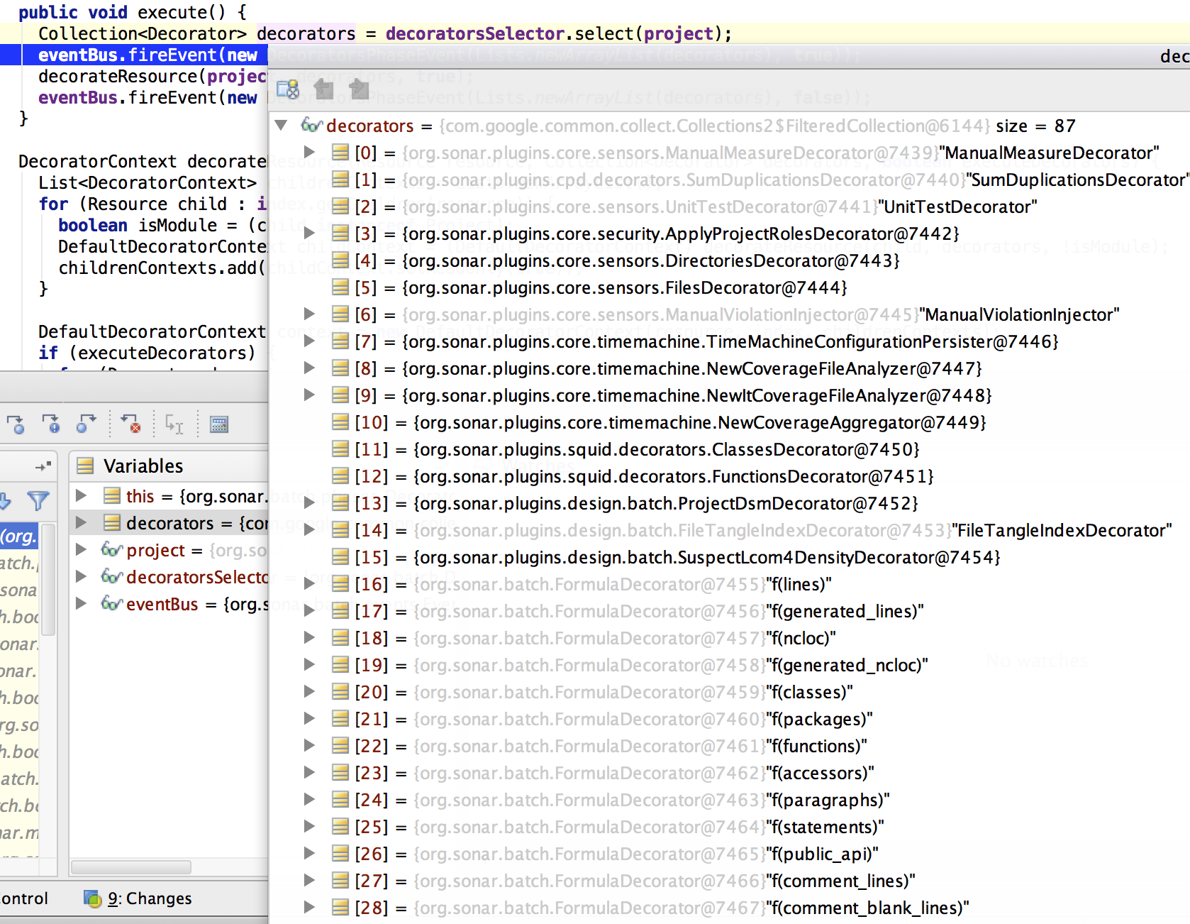Click the row icon of element [5]
1190x924 pixels.
[341, 287]
